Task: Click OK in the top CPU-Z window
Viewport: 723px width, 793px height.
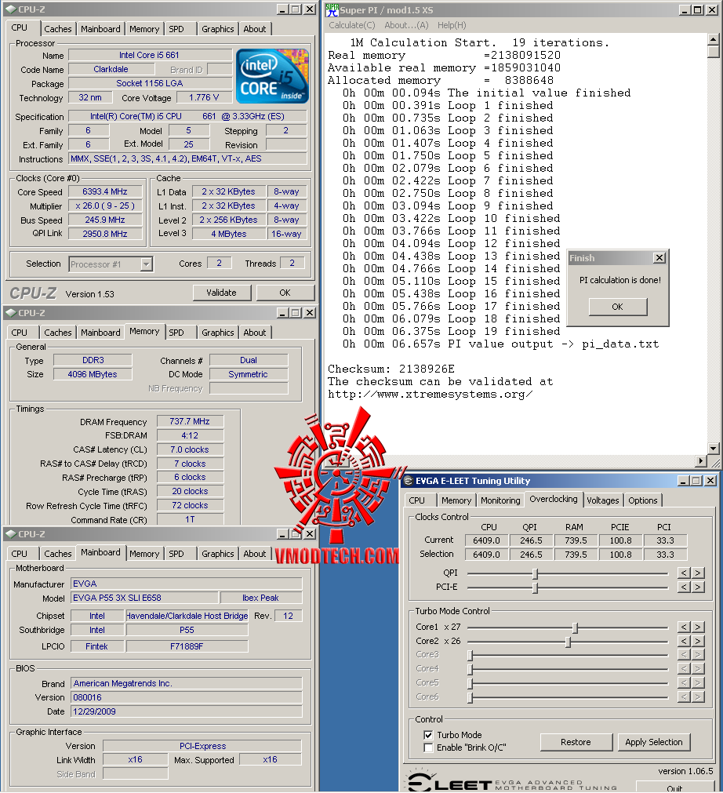Action: click(285, 293)
